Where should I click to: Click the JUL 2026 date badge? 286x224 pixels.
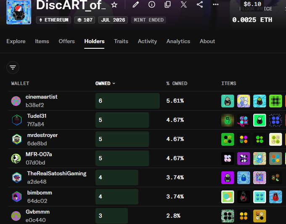[x=113, y=20]
